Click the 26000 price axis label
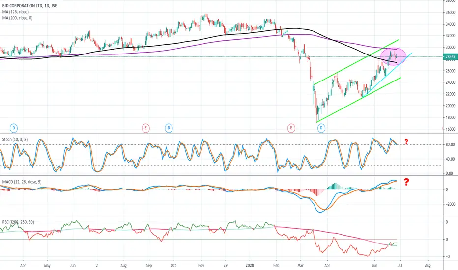The width and height of the screenshot is (458, 270). (451, 71)
